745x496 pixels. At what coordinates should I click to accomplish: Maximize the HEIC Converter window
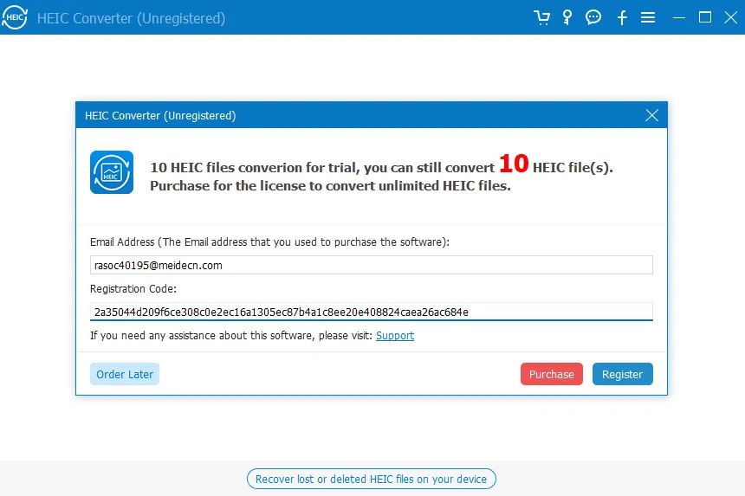(x=705, y=17)
